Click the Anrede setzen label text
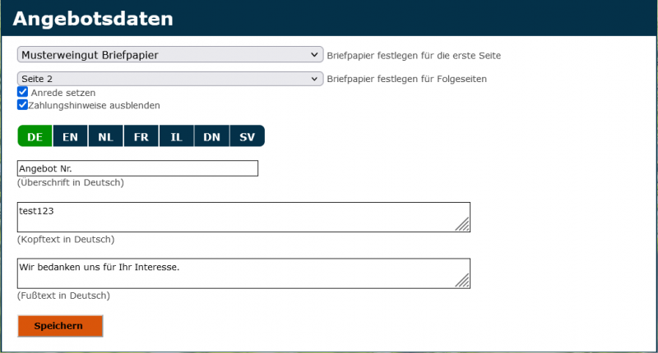658x353 pixels. (63, 93)
